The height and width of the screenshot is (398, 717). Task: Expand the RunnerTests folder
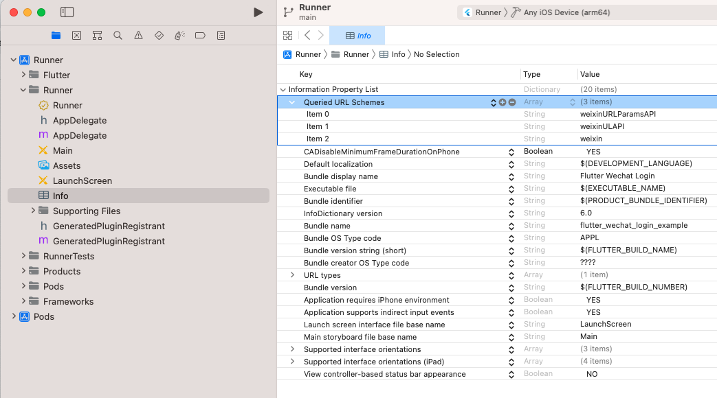(23, 255)
